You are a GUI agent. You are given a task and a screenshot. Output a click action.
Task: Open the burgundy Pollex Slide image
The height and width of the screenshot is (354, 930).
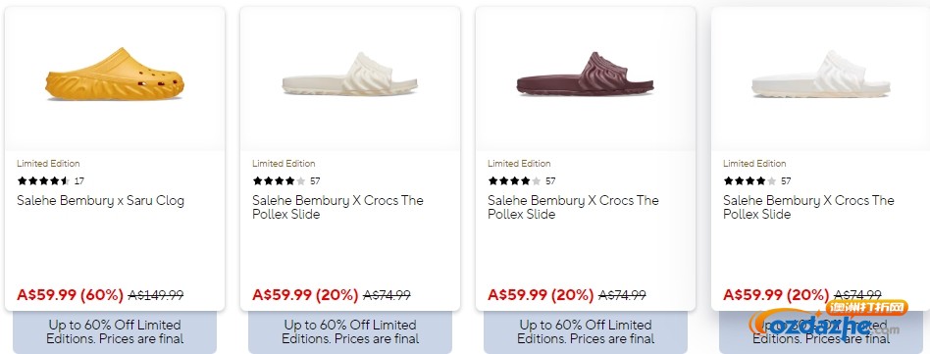point(585,75)
